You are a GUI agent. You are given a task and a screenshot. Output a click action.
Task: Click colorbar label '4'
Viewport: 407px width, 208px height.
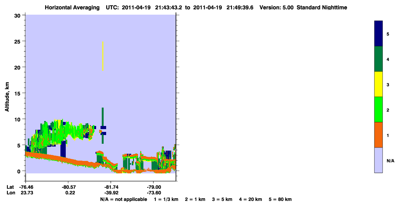pos(388,59)
